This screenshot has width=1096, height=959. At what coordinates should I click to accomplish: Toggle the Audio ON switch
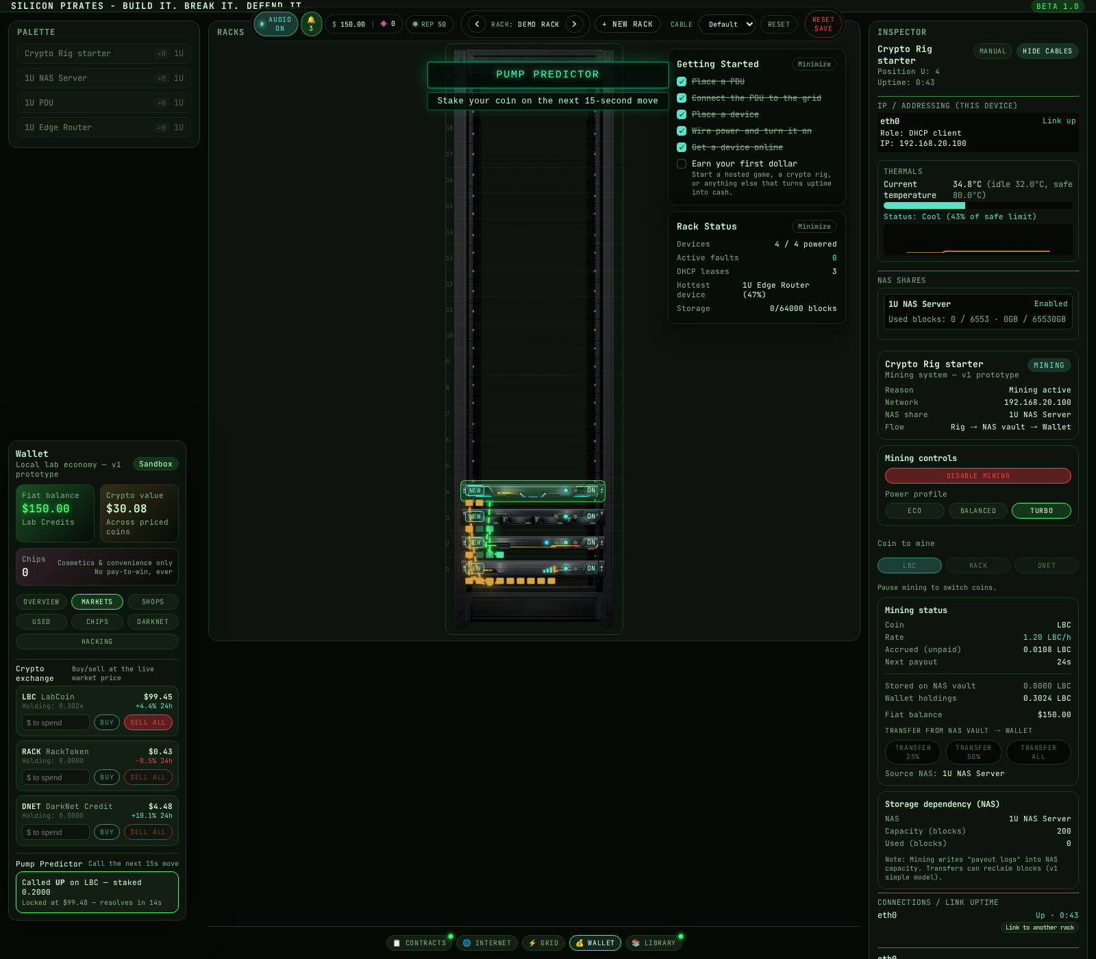click(275, 24)
